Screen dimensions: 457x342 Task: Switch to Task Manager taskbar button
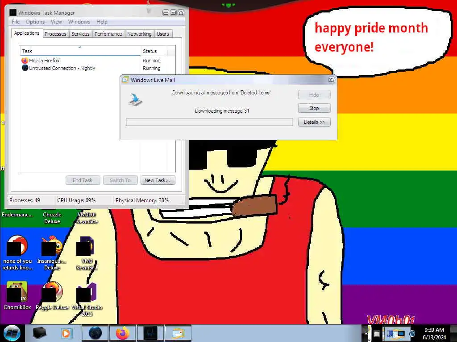point(150,333)
